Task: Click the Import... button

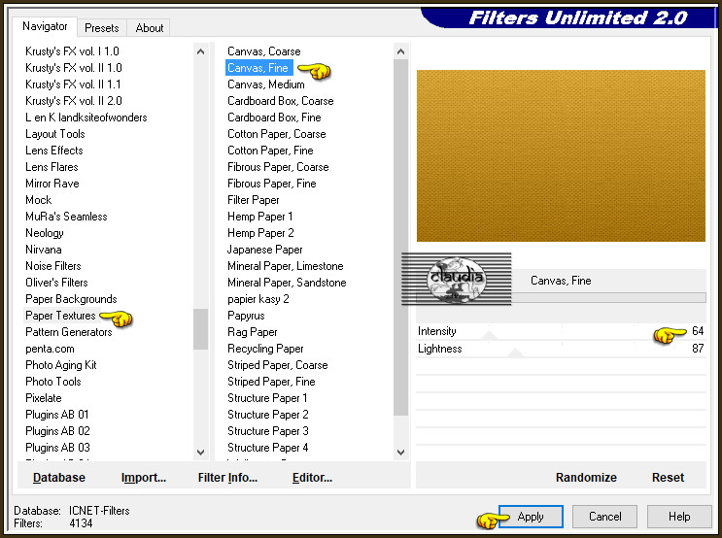Action: (x=144, y=478)
